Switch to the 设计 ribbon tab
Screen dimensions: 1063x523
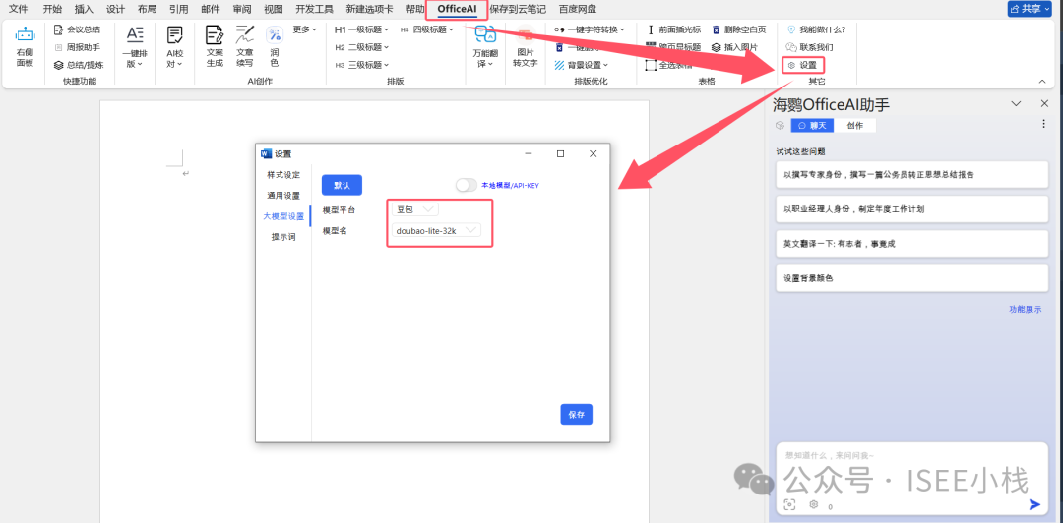(115, 10)
